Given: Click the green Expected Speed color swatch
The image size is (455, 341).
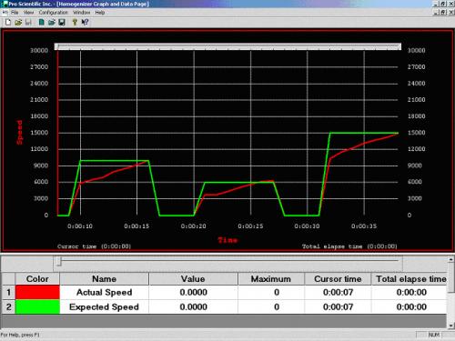Looking at the screenshot, I should [37, 306].
